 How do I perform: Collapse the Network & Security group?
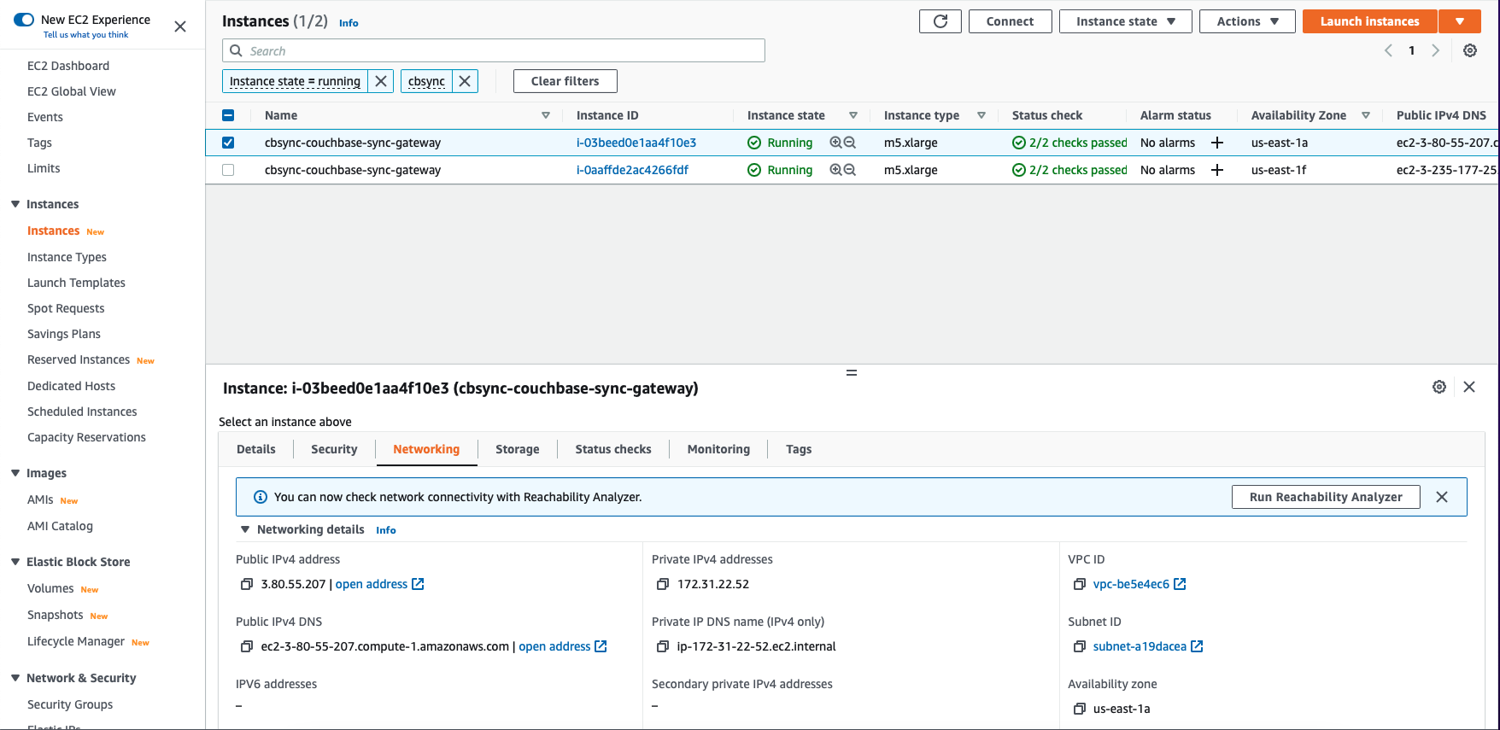pyautogui.click(x=15, y=678)
